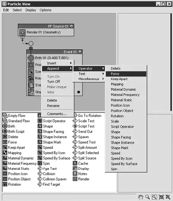Choose Material Dynamic in Operator submenu
This screenshot has width=173, height=201.
126,90
